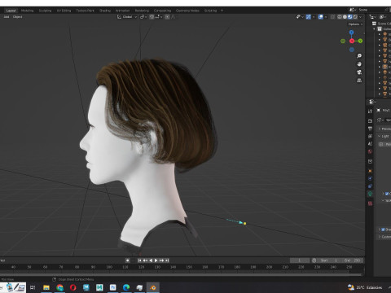This screenshot has height=293, width=391.
Task: Switch perspective/orthographic grid icon
Action: pos(359,81)
